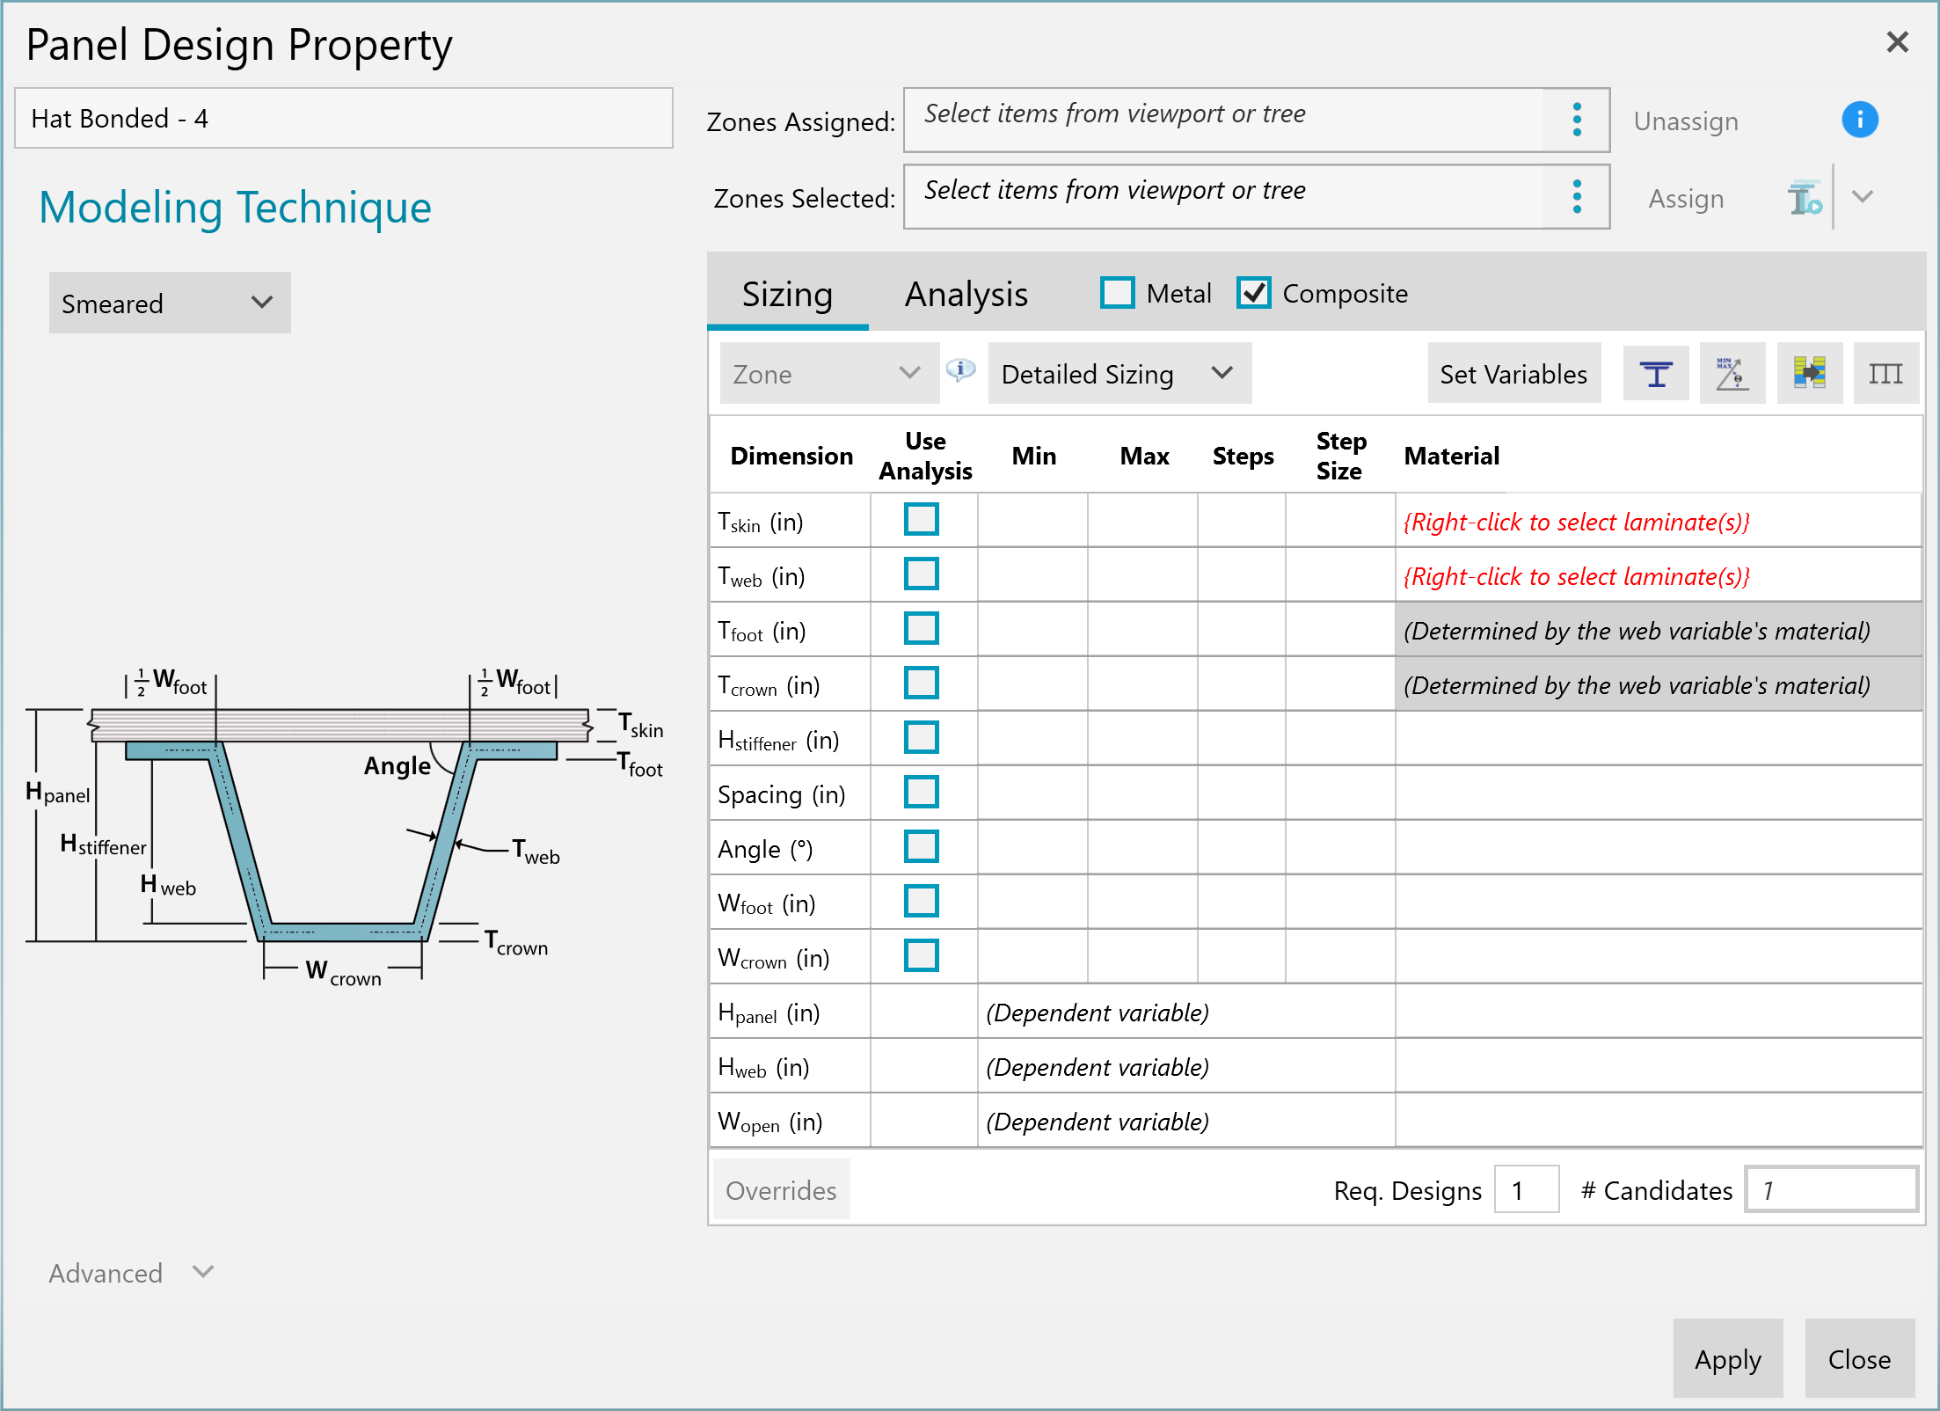The width and height of the screenshot is (1940, 1411).
Task: Click the Hweb Dependent variable cell
Action: (x=1186, y=1066)
